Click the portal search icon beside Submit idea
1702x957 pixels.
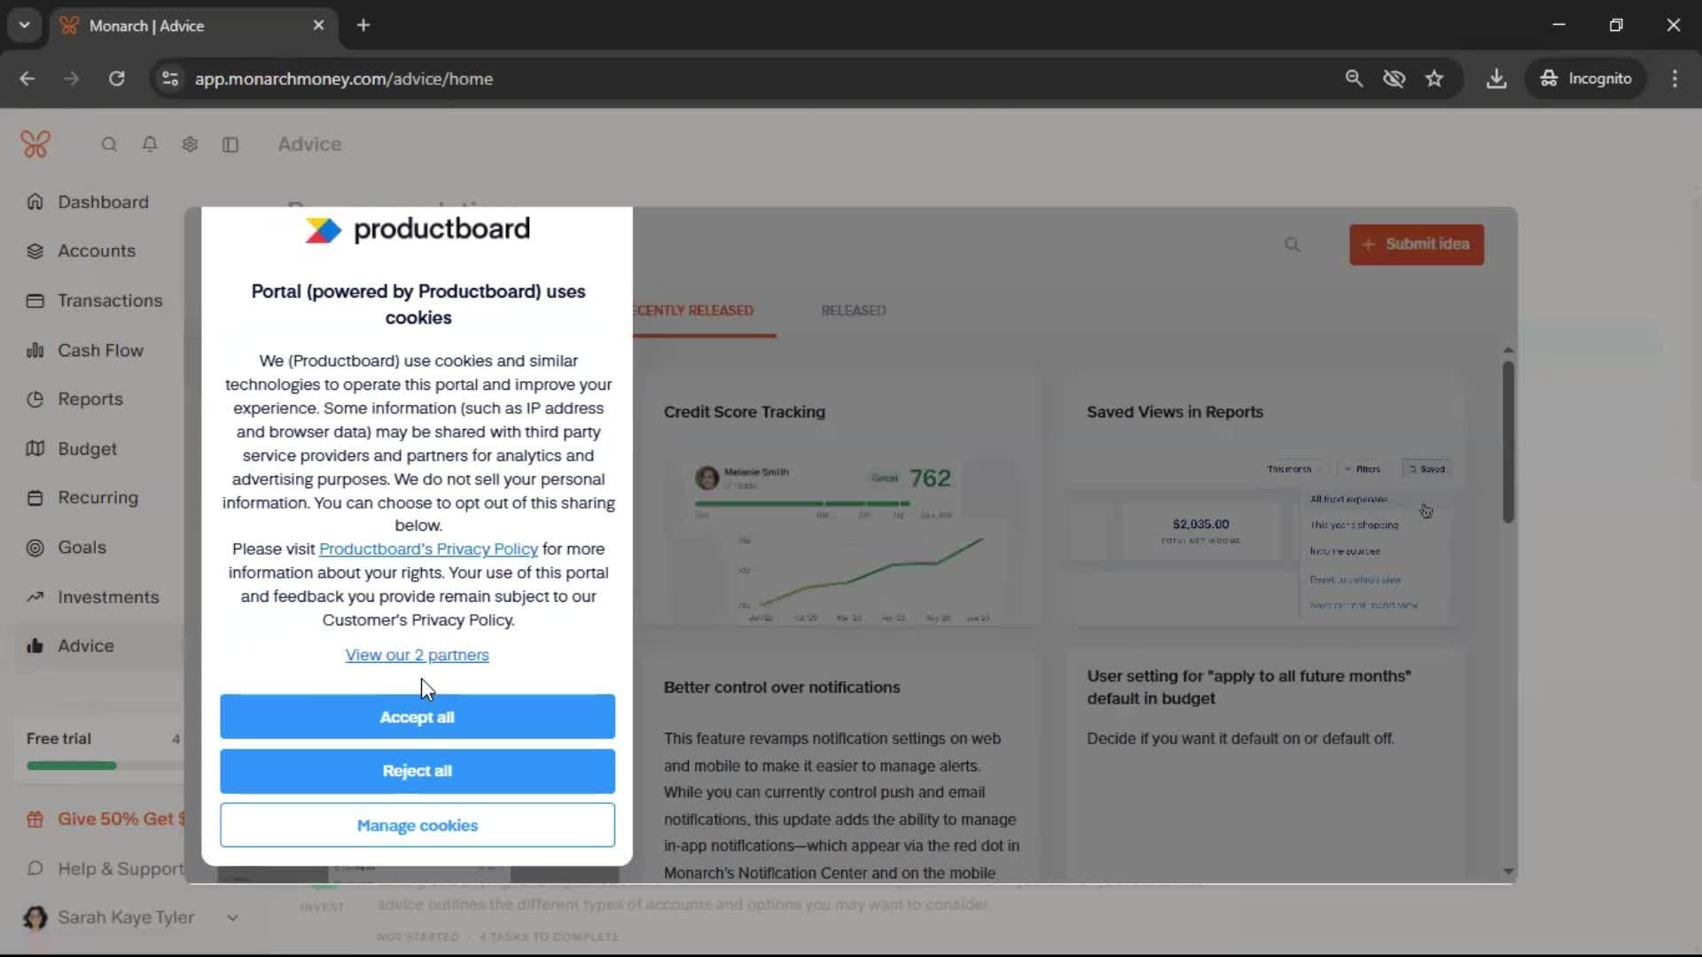(x=1292, y=245)
